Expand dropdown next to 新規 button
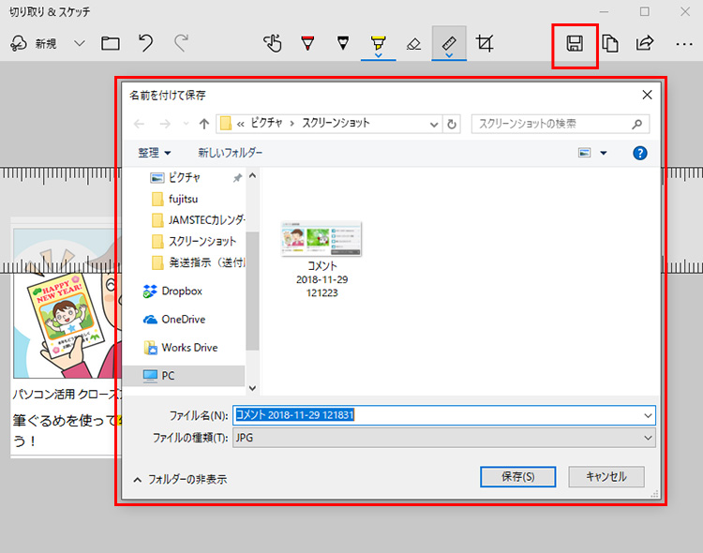 [x=80, y=44]
